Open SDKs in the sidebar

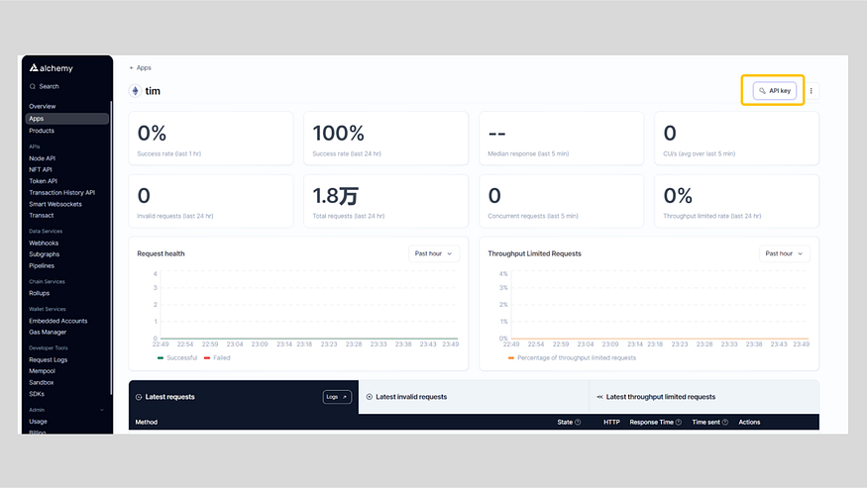click(37, 394)
